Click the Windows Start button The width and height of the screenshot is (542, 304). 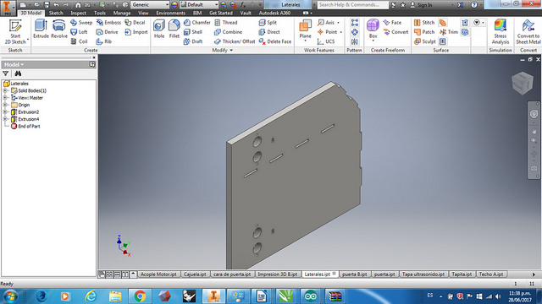(10, 296)
